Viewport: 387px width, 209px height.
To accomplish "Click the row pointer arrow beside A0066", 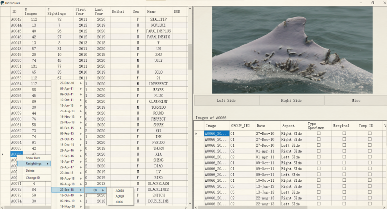I will pos(3,154).
